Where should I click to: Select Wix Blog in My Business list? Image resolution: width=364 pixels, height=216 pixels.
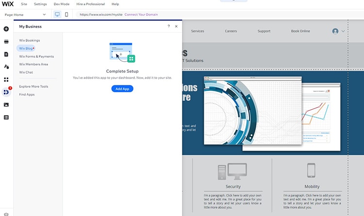coord(26,49)
